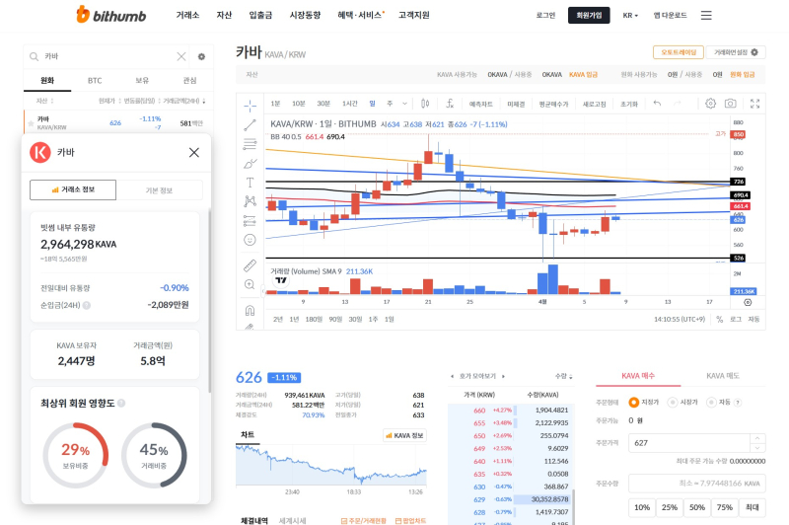Undo the last chart action
Screen dimensions: 789x525
click(x=657, y=104)
